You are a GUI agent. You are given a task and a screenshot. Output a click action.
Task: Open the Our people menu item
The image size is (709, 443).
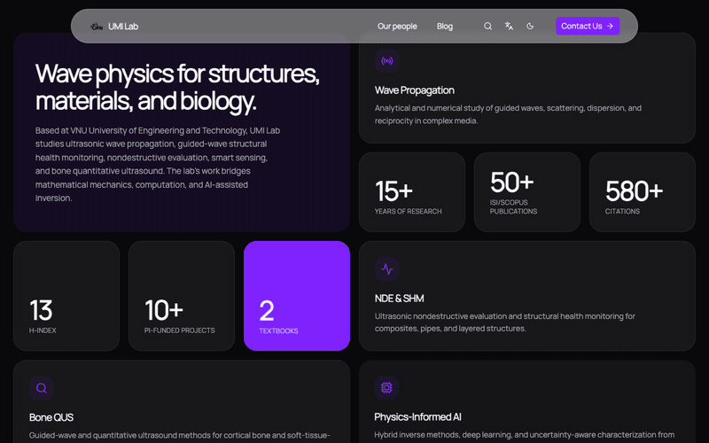[397, 27]
